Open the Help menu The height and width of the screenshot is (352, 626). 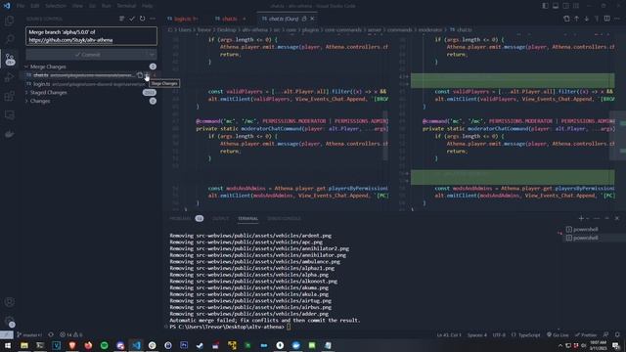pyautogui.click(x=147, y=6)
